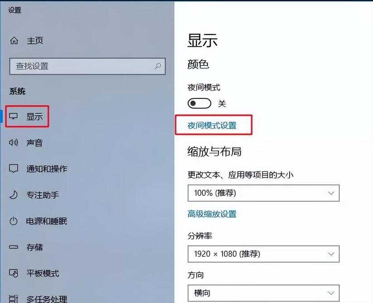This screenshot has height=303, width=373.
Task: Open the 1920 × 1080 resolution dropdown
Action: pos(263,254)
